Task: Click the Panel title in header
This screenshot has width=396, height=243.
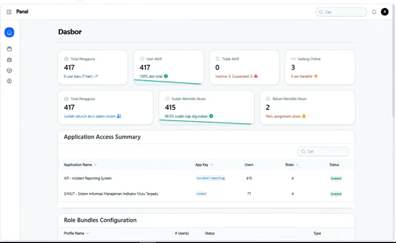Action: pyautogui.click(x=22, y=12)
